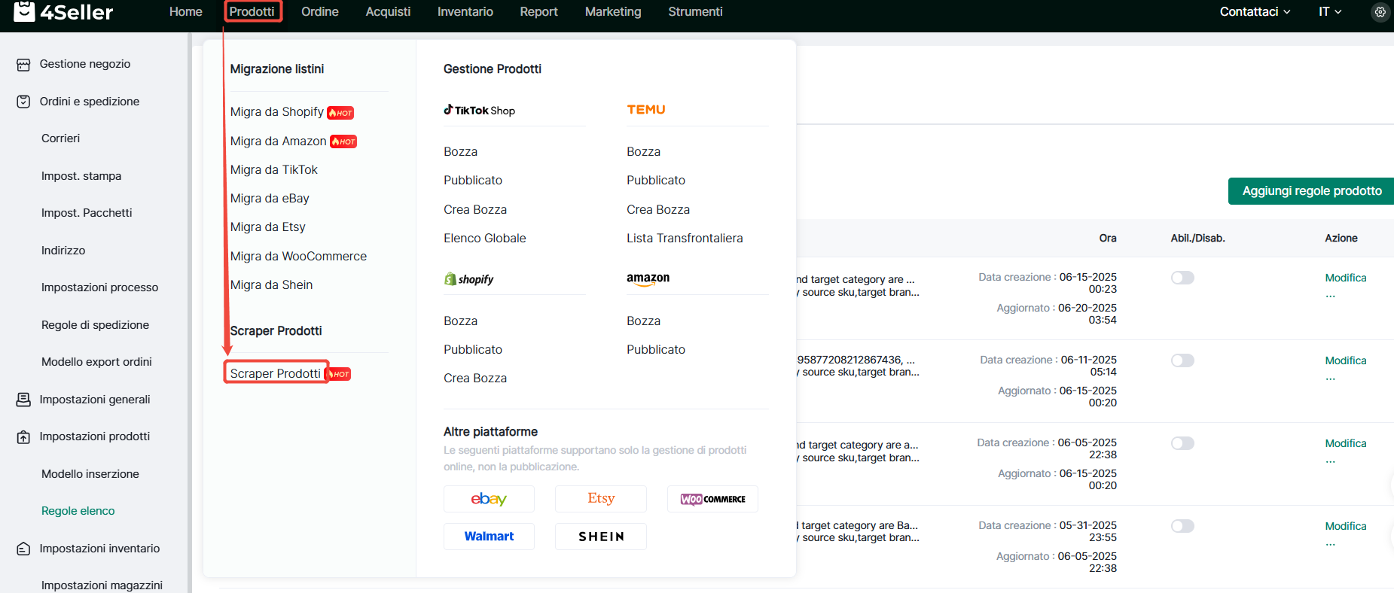The height and width of the screenshot is (593, 1394).
Task: Select the SHEIN platform tile
Action: coord(601,537)
